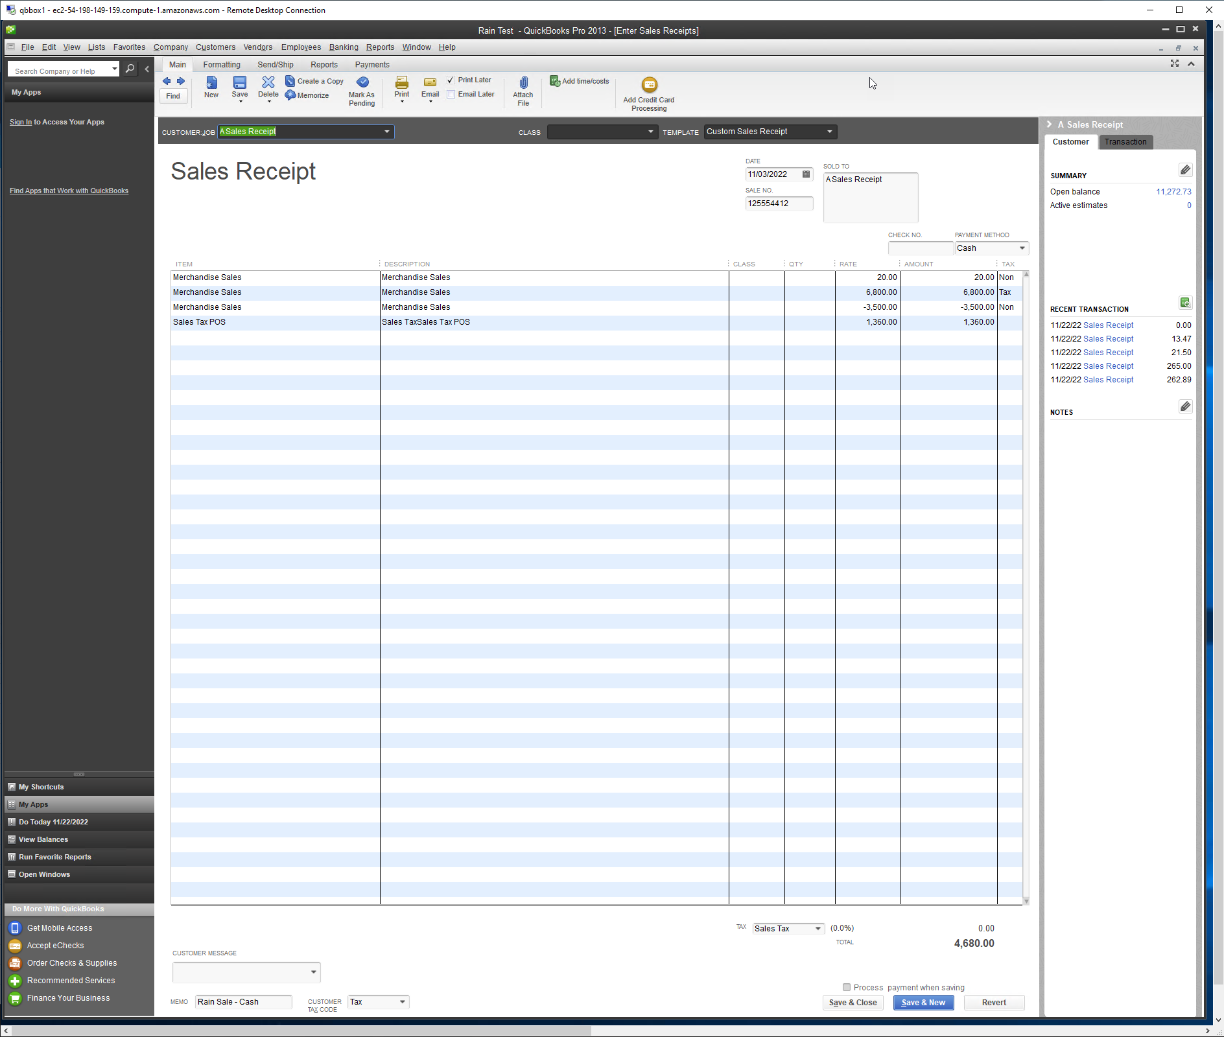Viewport: 1224px width, 1037px height.
Task: Toggle full-screen form icon
Action: (1174, 64)
